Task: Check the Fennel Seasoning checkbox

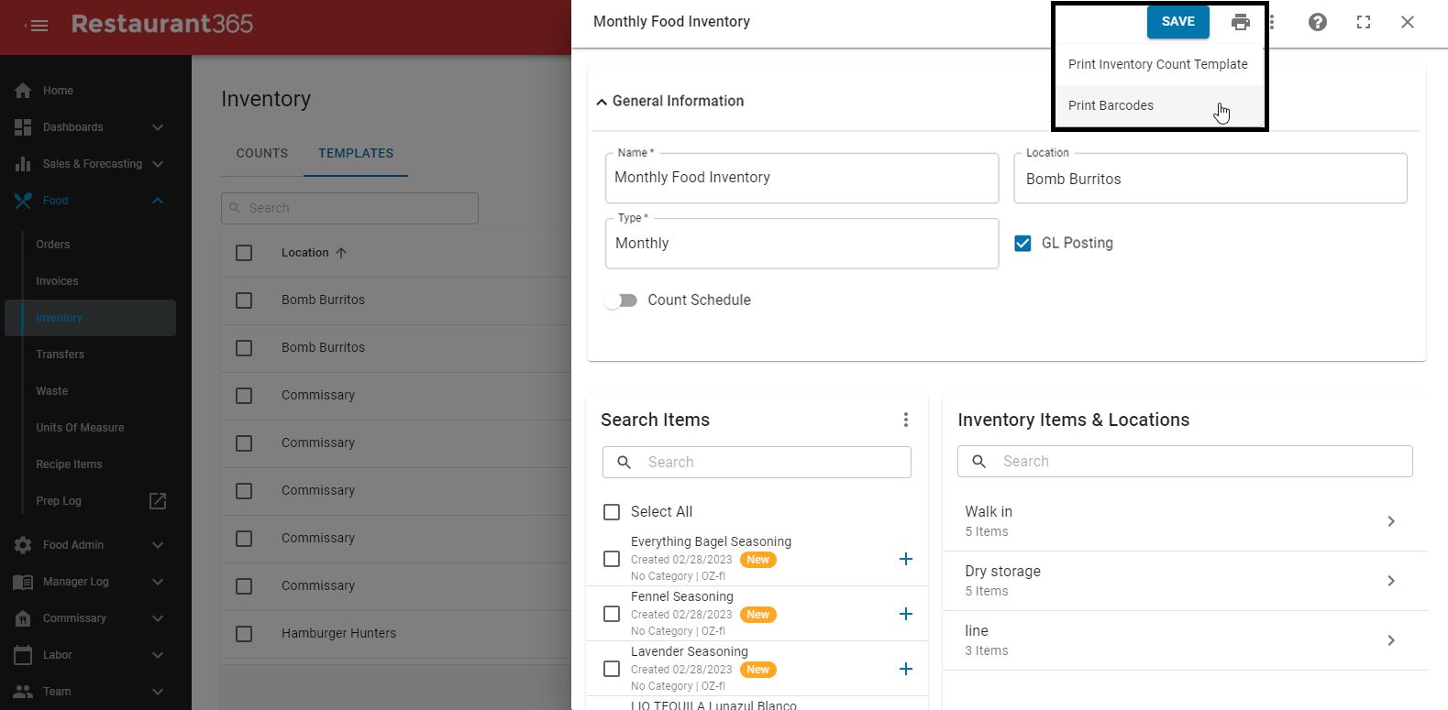Action: [612, 614]
